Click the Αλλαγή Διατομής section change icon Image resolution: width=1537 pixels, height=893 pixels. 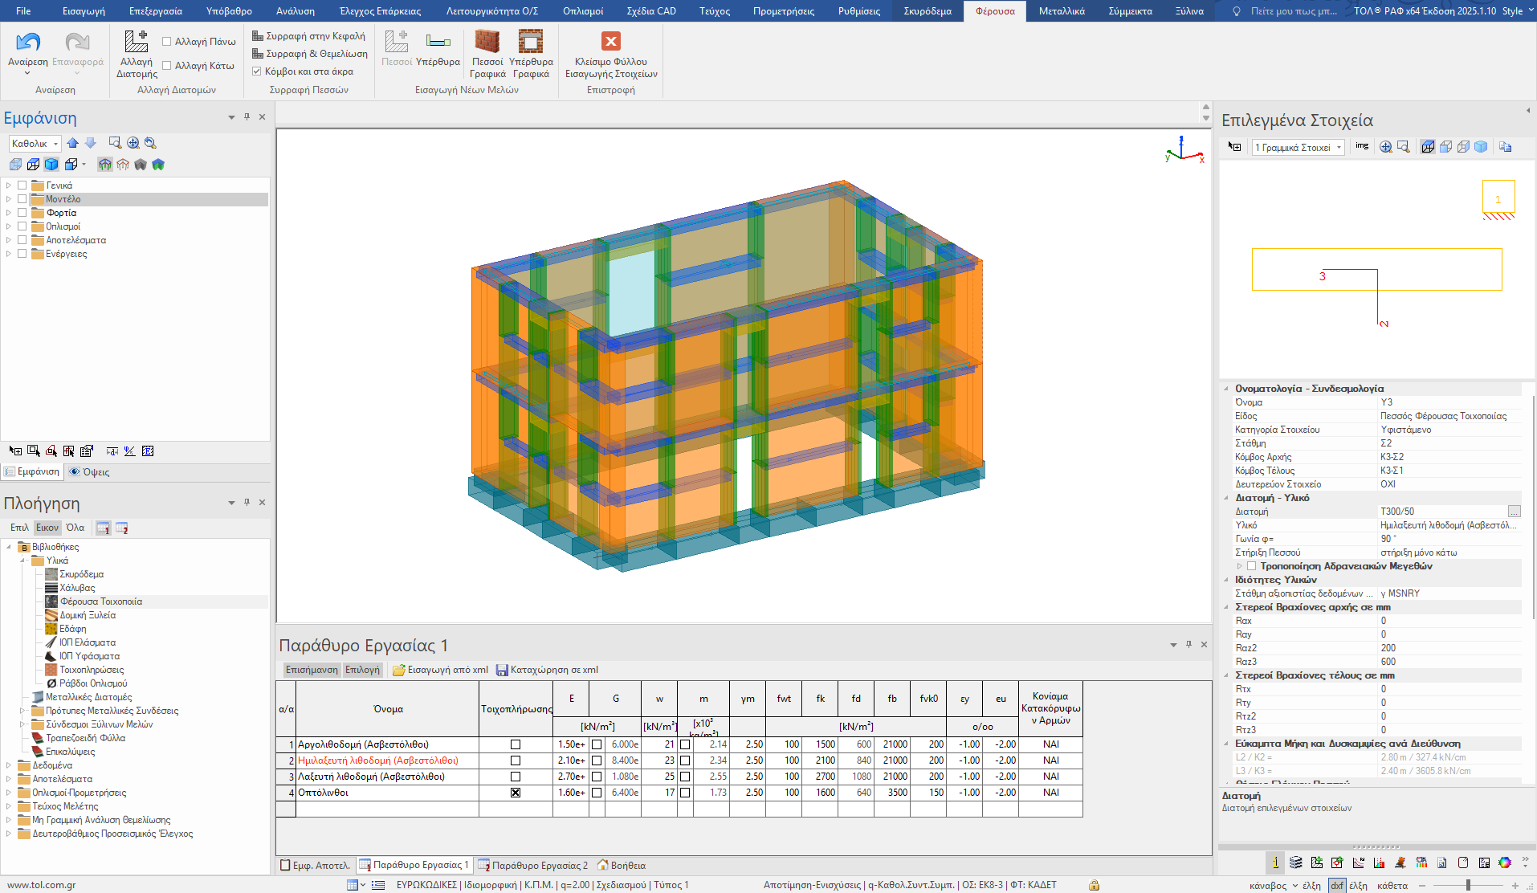[x=136, y=42]
